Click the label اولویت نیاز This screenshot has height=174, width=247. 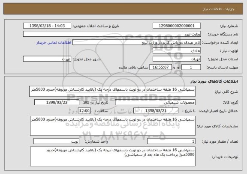(229, 51)
